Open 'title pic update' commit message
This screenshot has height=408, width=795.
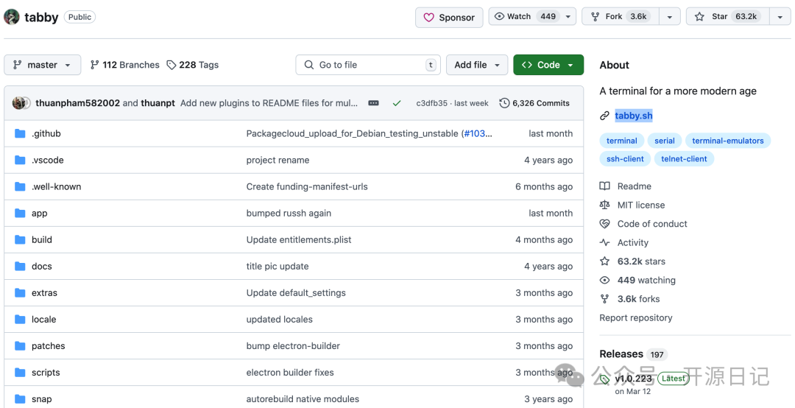[x=278, y=267]
